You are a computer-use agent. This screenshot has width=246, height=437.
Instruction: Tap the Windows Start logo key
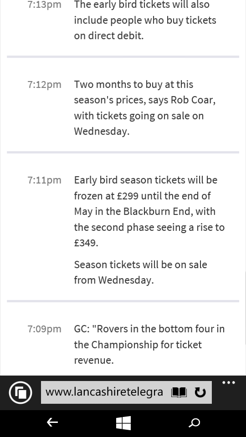pyautogui.click(x=123, y=423)
